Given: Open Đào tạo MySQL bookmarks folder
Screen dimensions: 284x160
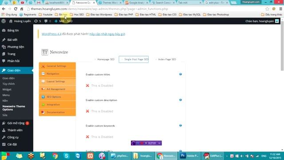Looking at the screenshot, I should click(190, 15).
